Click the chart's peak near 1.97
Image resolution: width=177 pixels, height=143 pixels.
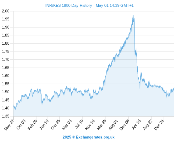[x=133, y=16]
